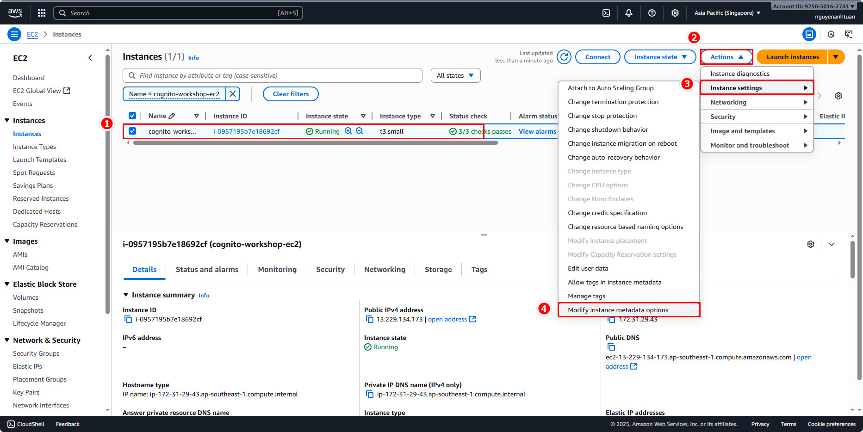Remove the Name filter with X icon
Image resolution: width=863 pixels, height=432 pixels.
233,94
